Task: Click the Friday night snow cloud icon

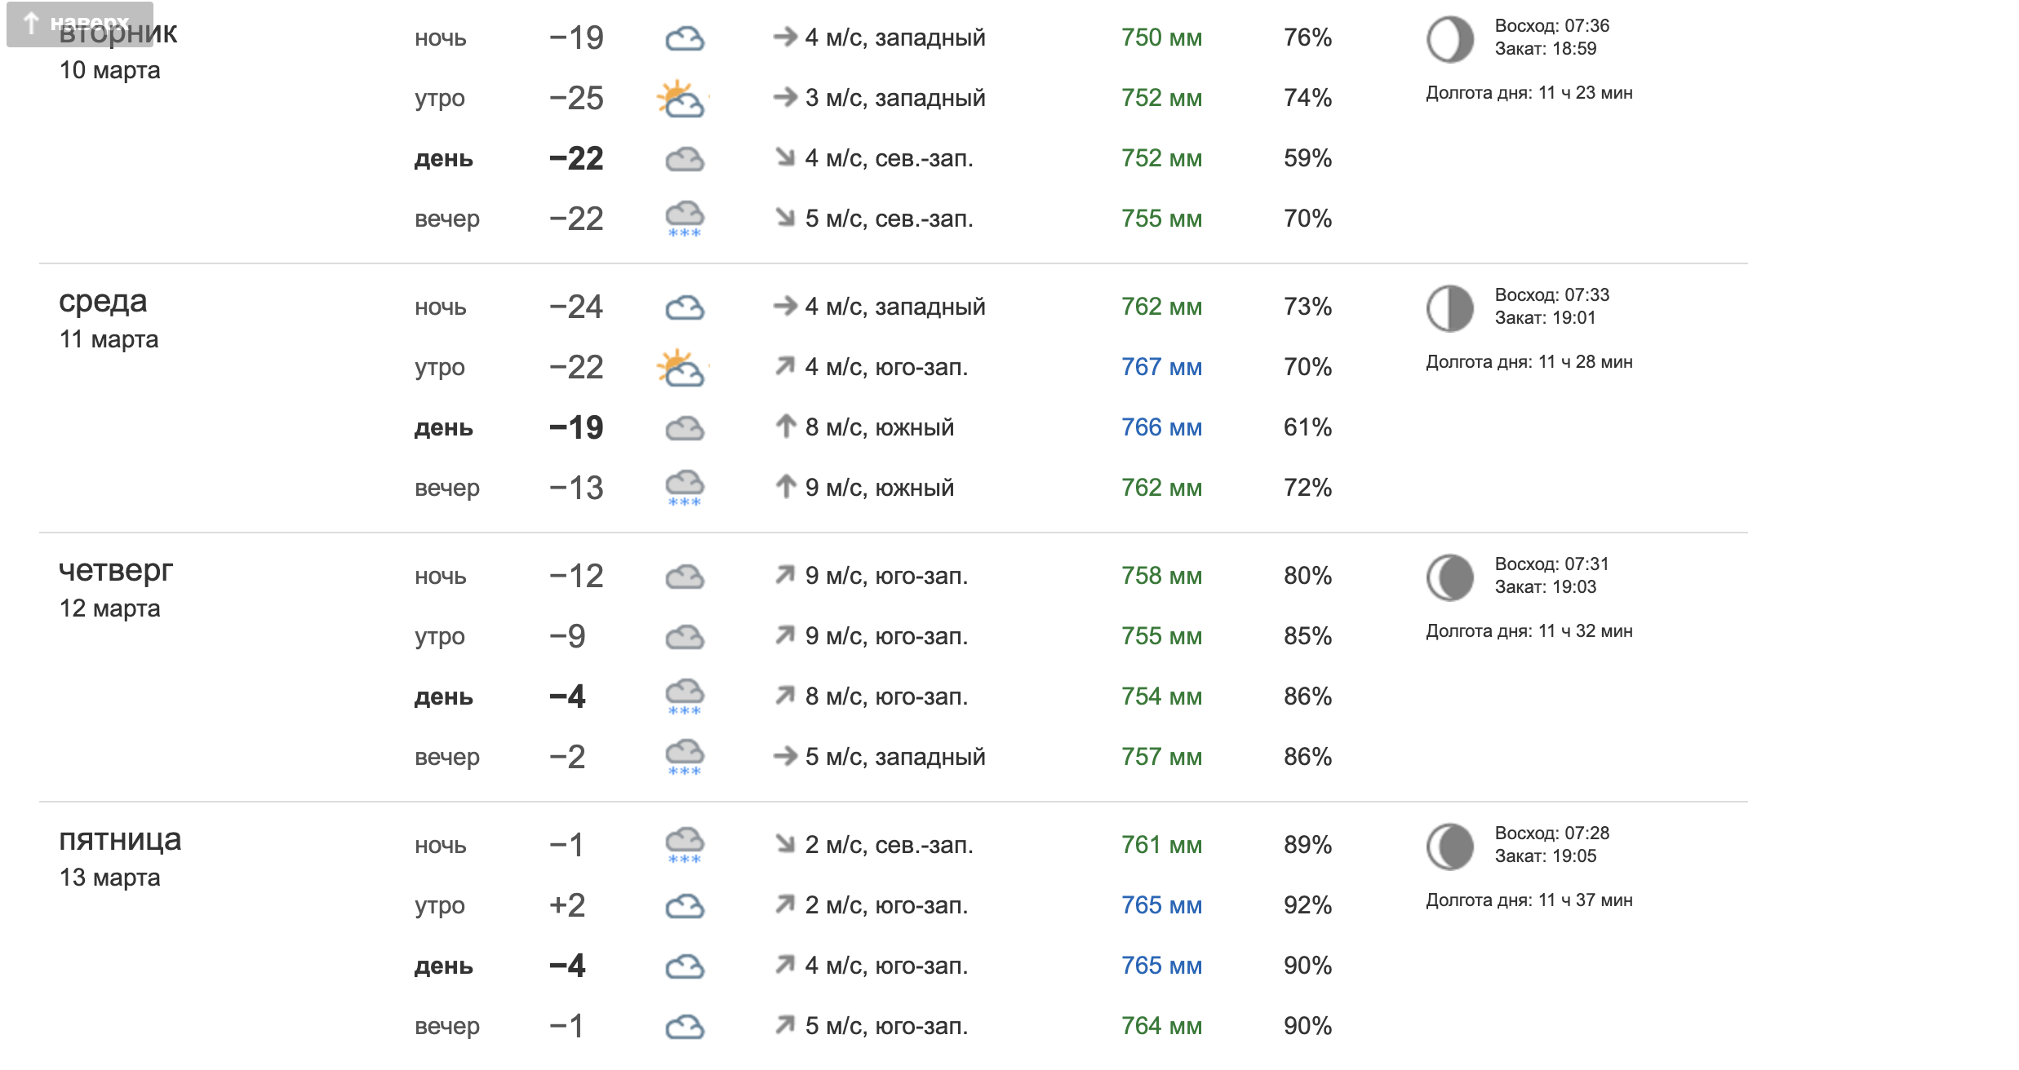Action: [x=684, y=845]
